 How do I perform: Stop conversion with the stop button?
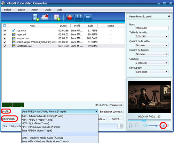tap(88, 18)
